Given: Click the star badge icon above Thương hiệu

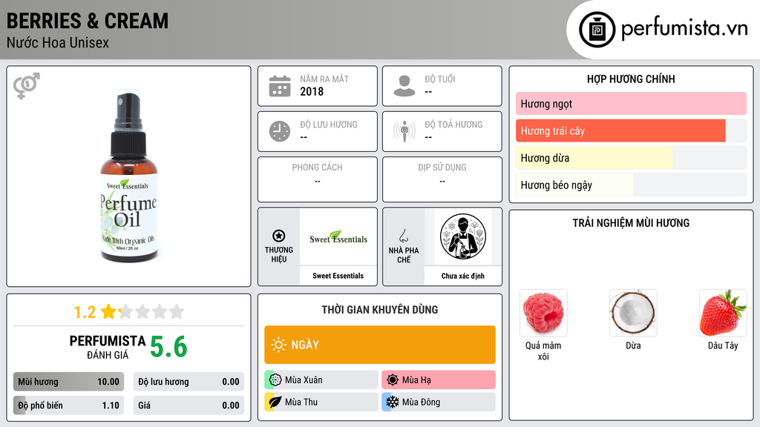Looking at the screenshot, I should tap(279, 236).
